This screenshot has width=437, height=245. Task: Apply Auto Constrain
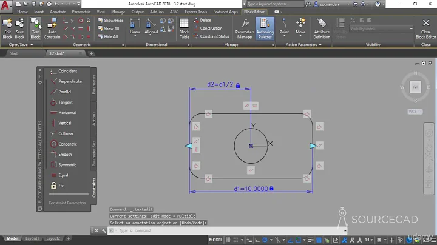(x=52, y=29)
